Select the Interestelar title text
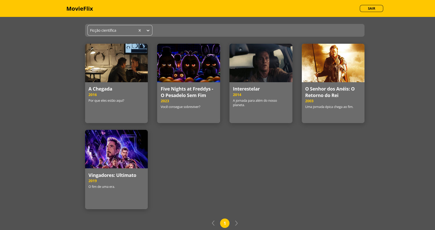Viewport: 435px width, 230px height. tap(246, 89)
